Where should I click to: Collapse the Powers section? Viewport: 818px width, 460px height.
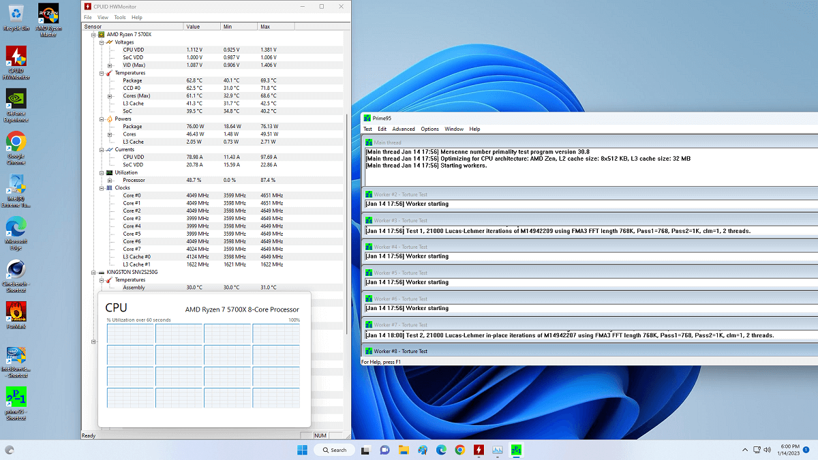(102, 119)
